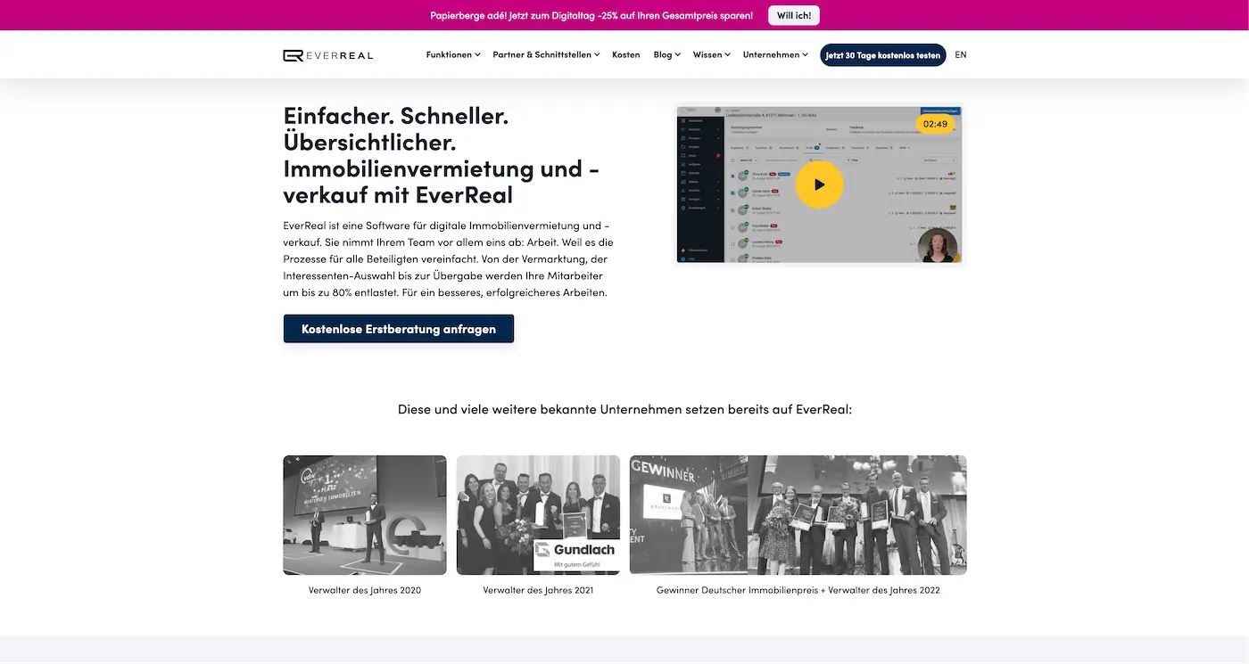
Task: Open the Unternehmen dropdown
Action: tap(775, 55)
